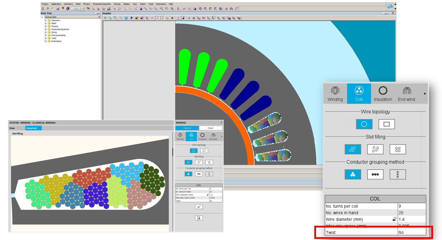Choose rectangular wire topology in the enlarged panel
This screenshot has width=442, height=240.
(386, 124)
